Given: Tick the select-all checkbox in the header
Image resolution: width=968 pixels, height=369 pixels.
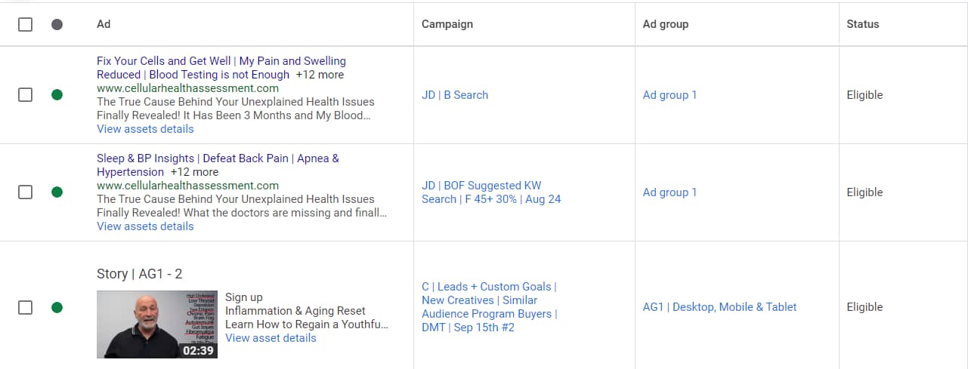Looking at the screenshot, I should point(25,24).
